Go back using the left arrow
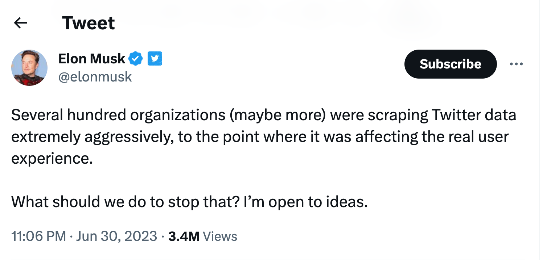 pyautogui.click(x=20, y=23)
